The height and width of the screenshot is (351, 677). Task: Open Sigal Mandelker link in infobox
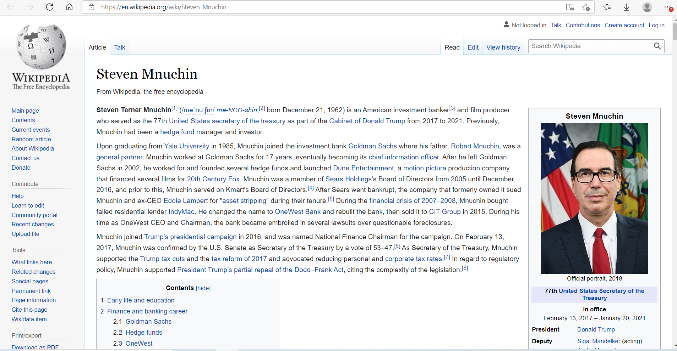click(x=599, y=341)
